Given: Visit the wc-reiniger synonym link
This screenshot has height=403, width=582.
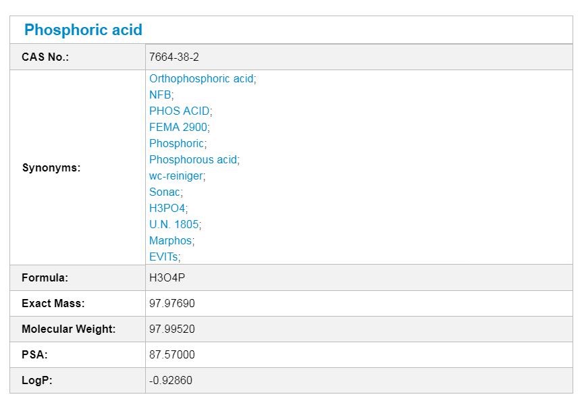Looking at the screenshot, I should tap(176, 176).
